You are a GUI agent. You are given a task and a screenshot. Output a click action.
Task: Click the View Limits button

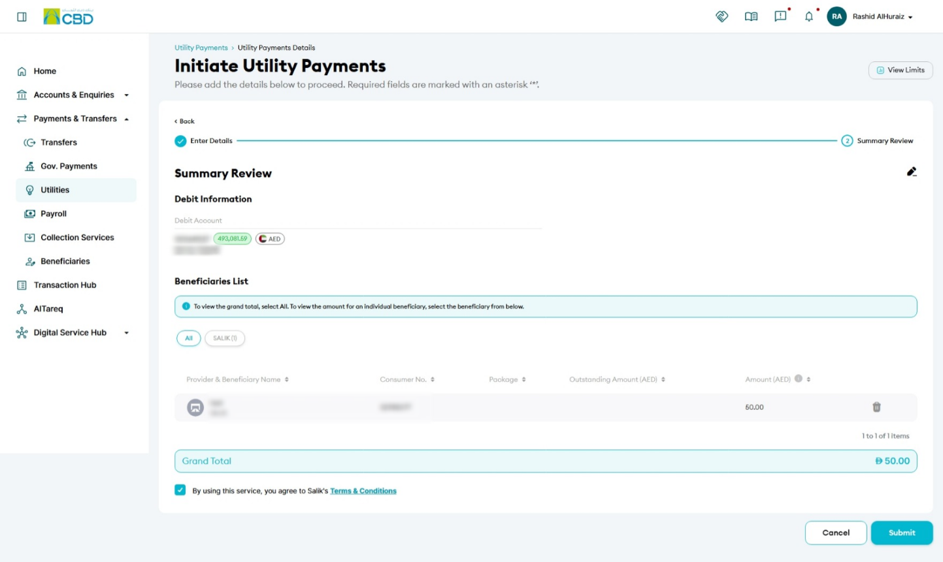[x=901, y=70]
